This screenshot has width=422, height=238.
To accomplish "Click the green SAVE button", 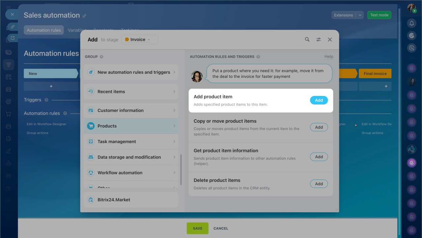I will coord(197,228).
